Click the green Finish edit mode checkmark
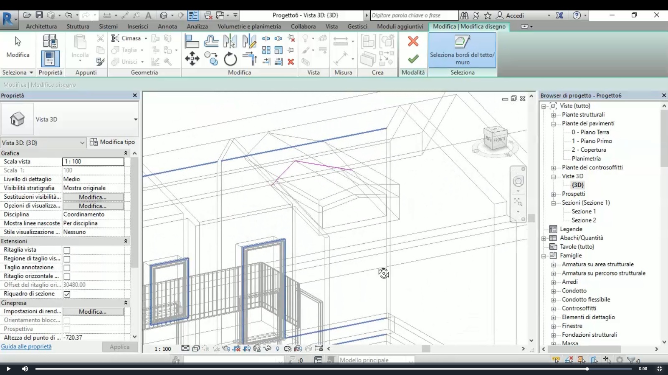 pyautogui.click(x=413, y=59)
